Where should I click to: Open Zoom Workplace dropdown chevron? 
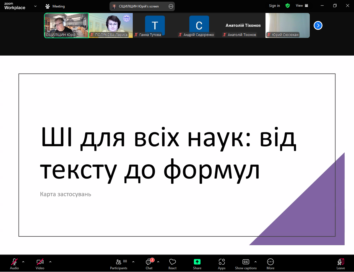click(x=35, y=6)
